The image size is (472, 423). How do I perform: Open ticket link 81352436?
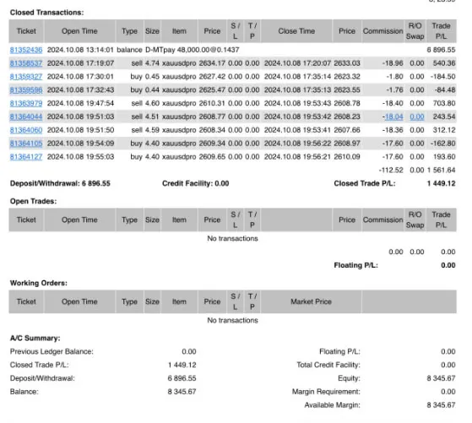click(x=26, y=50)
